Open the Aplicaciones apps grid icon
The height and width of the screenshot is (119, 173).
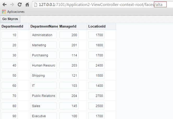click(x=4, y=12)
